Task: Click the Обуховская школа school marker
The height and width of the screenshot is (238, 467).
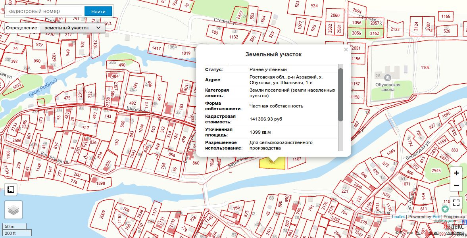Action: (388, 77)
